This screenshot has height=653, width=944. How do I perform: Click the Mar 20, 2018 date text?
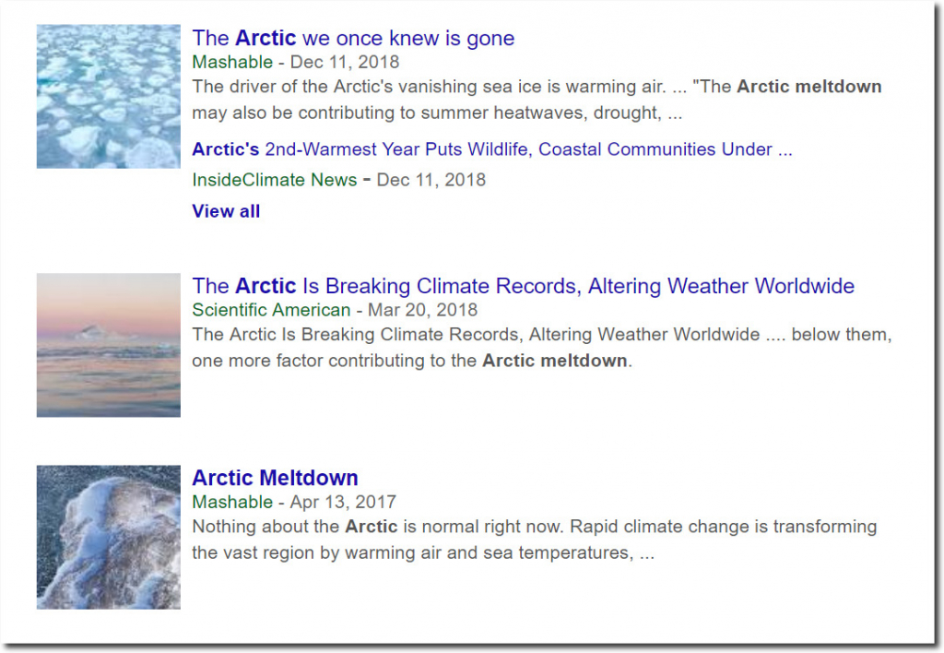pyautogui.click(x=422, y=310)
